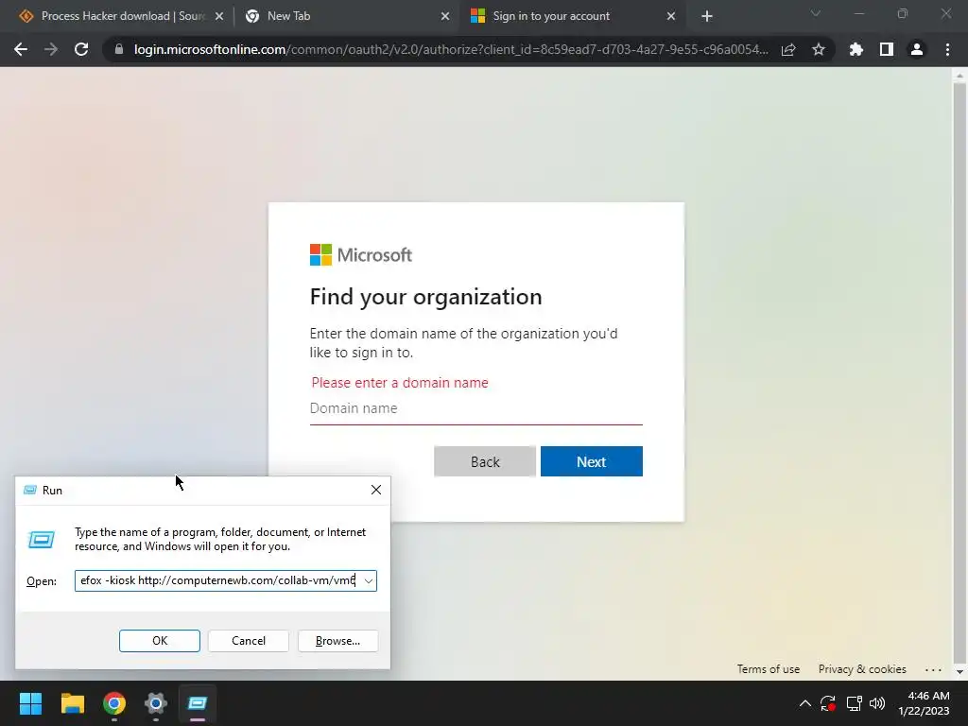Open the Extensions puzzle icon
Viewport: 968px width, 726px height.
[x=856, y=49]
